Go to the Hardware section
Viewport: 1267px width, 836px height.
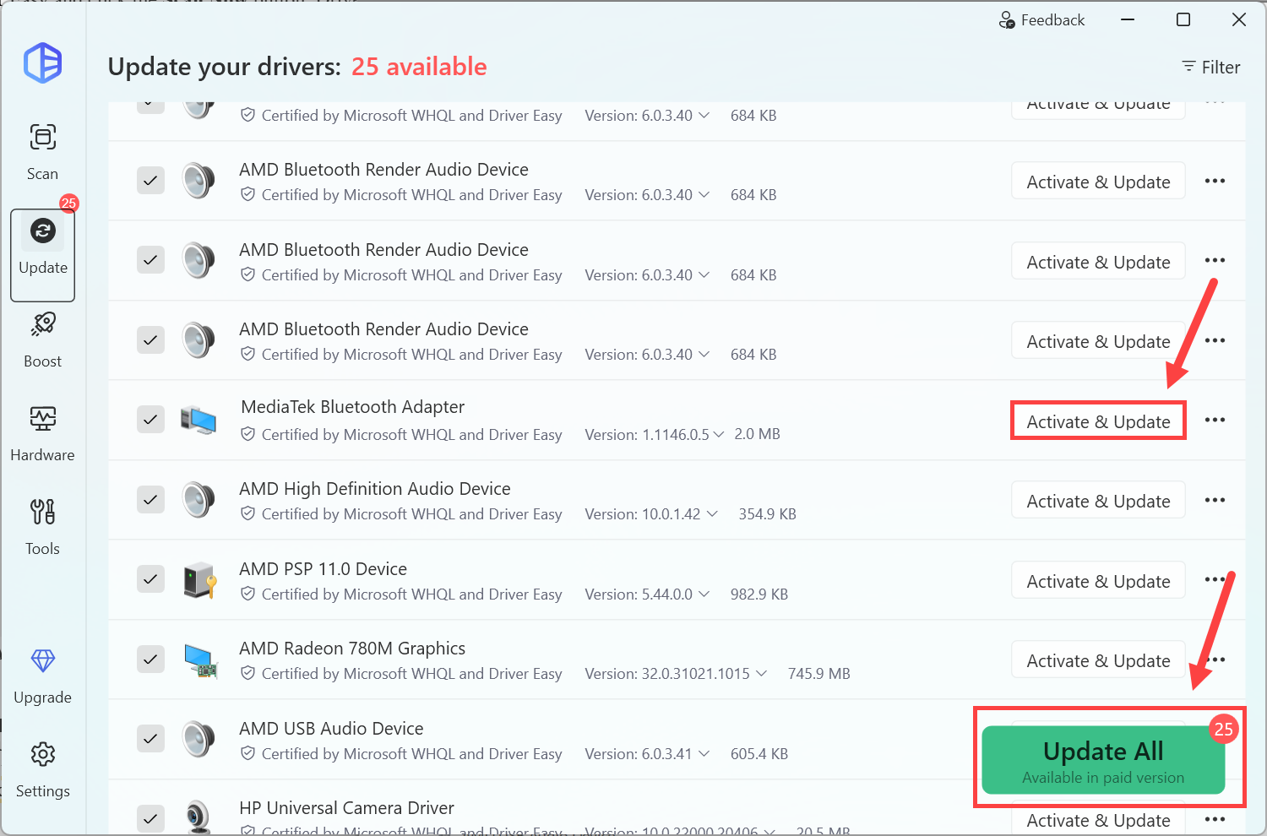pyautogui.click(x=43, y=433)
